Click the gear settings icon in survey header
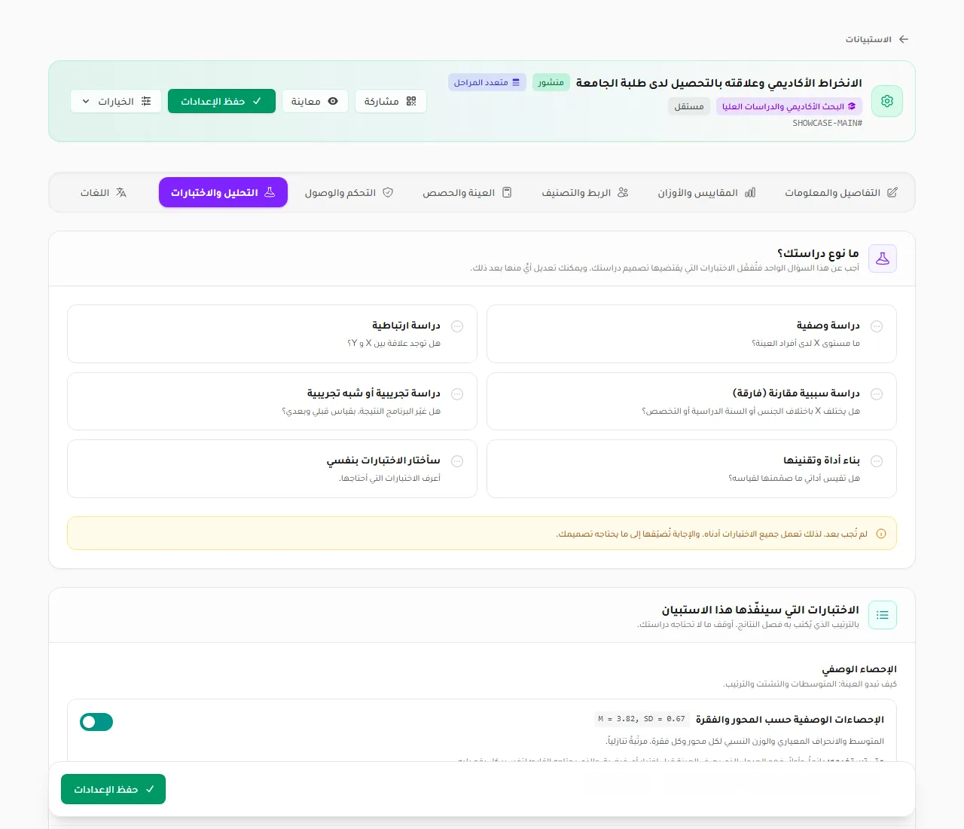Screen dimensions: 964x829 point(887,101)
